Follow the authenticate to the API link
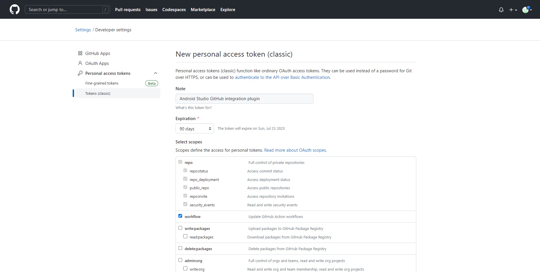The height and width of the screenshot is (272, 540). point(282,77)
